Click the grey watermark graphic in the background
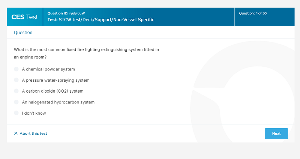The height and width of the screenshot is (159, 300). point(243,92)
